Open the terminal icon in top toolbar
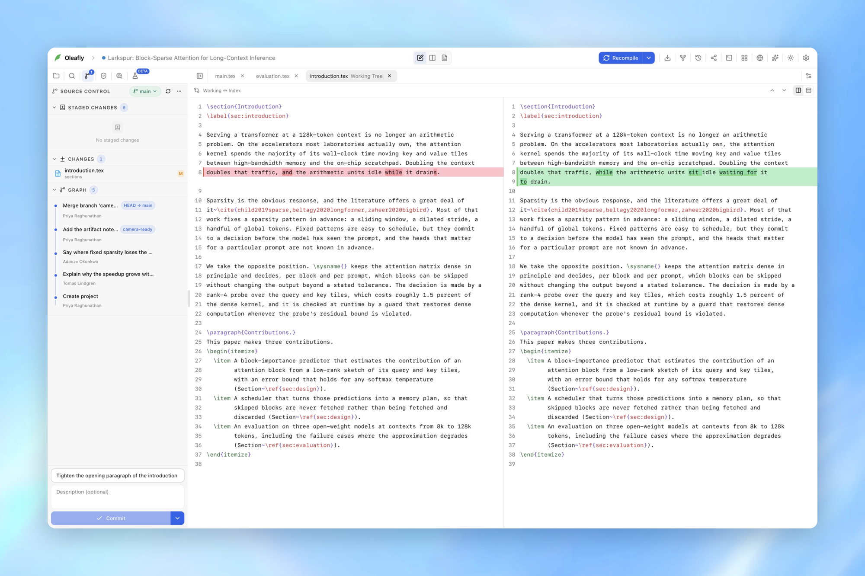The width and height of the screenshot is (865, 576). click(729, 58)
